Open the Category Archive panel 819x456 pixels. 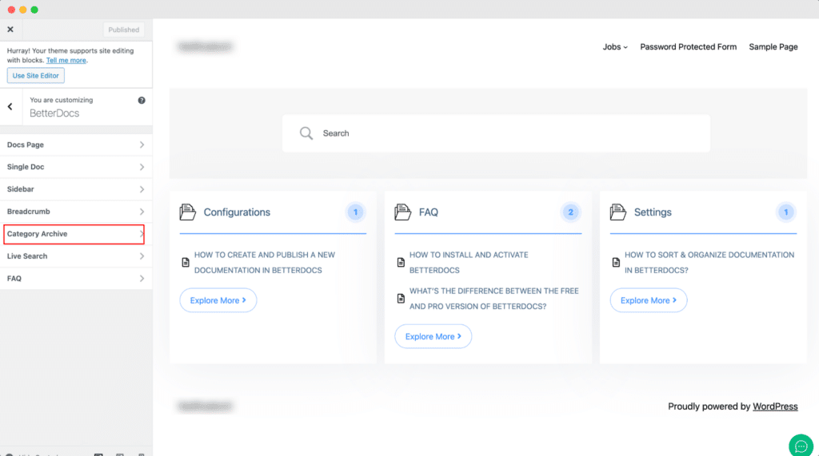76,234
